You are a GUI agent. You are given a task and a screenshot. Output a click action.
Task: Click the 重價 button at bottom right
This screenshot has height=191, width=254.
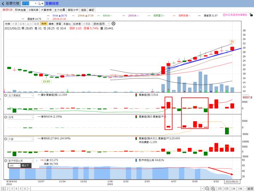(250, 189)
